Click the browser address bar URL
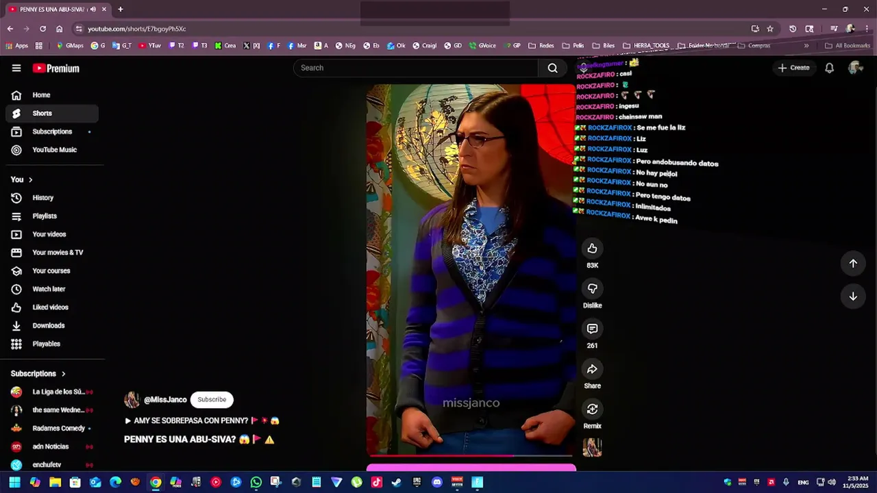Image resolution: width=877 pixels, height=493 pixels. click(x=137, y=29)
